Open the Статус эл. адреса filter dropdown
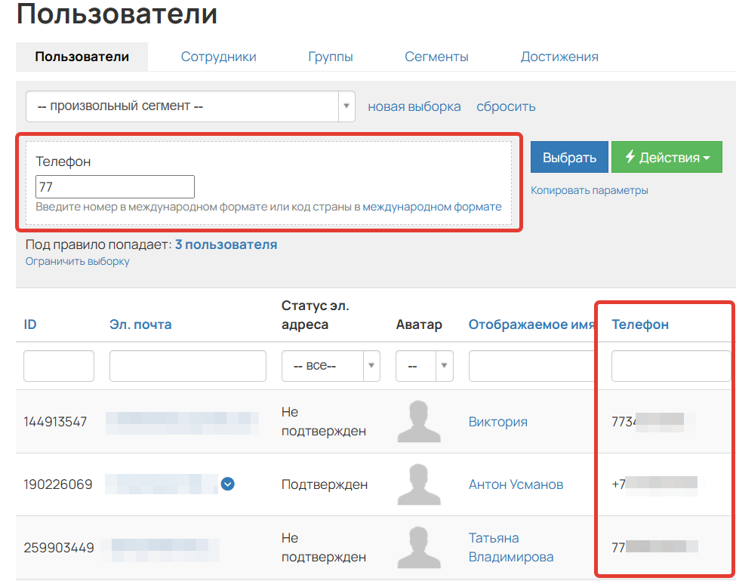 [x=331, y=365]
